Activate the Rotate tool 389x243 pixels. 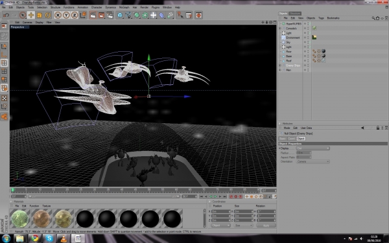click(47, 16)
